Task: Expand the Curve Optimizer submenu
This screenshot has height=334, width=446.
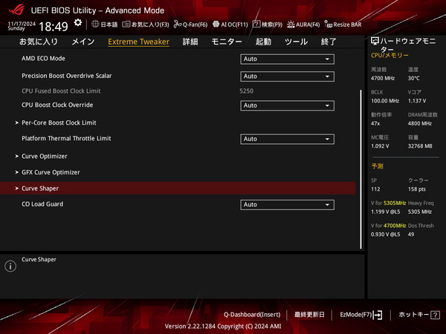Action: tap(45, 156)
